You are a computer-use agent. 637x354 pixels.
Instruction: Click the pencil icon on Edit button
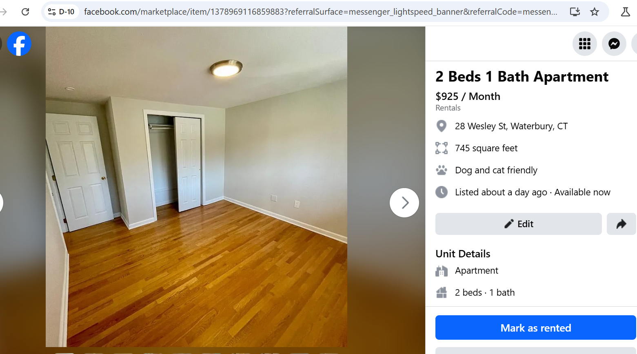coord(509,224)
